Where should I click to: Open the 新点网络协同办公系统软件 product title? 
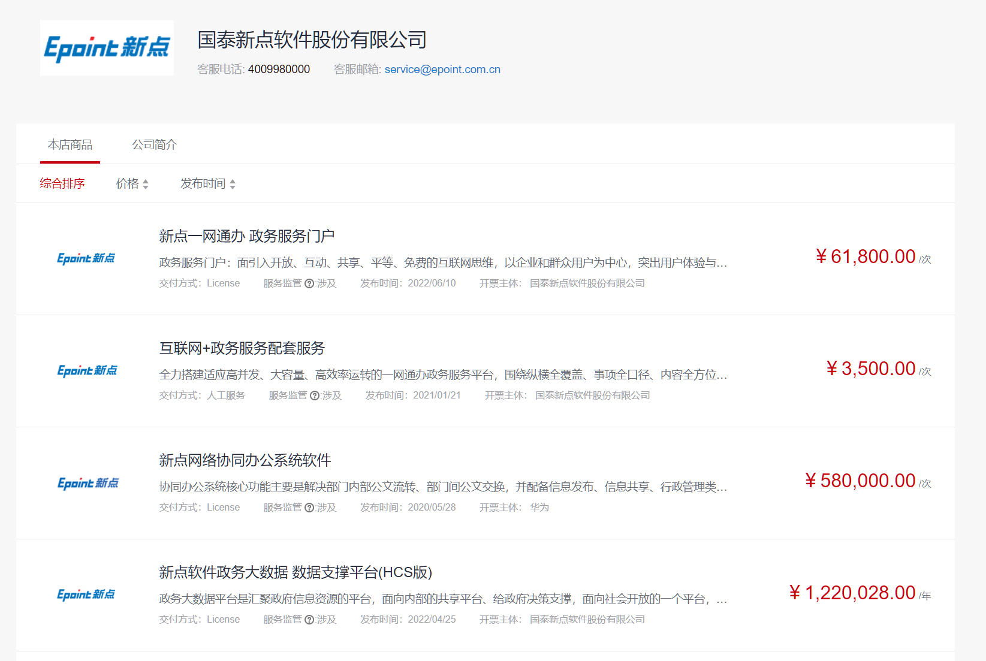point(245,460)
